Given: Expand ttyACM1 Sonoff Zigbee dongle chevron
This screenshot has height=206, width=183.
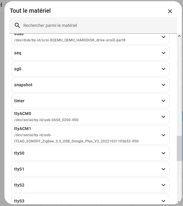Looking at the screenshot, I should (x=163, y=135).
